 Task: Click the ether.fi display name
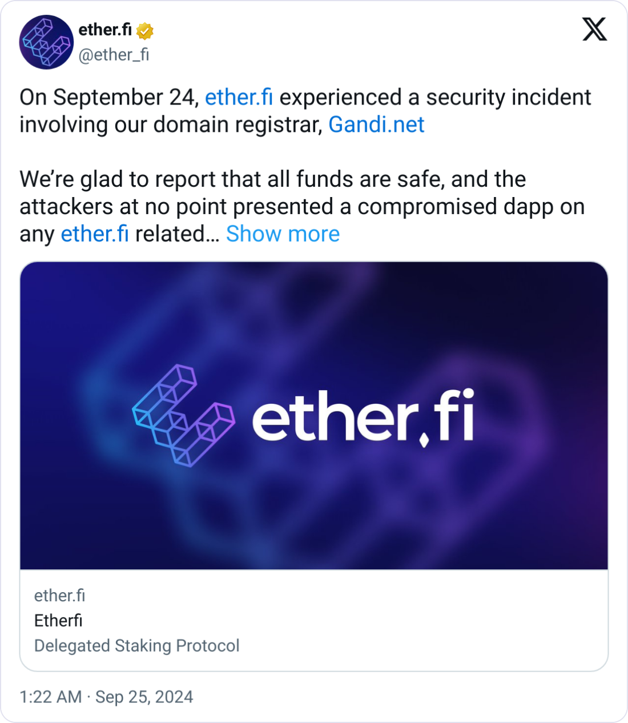tap(105, 30)
